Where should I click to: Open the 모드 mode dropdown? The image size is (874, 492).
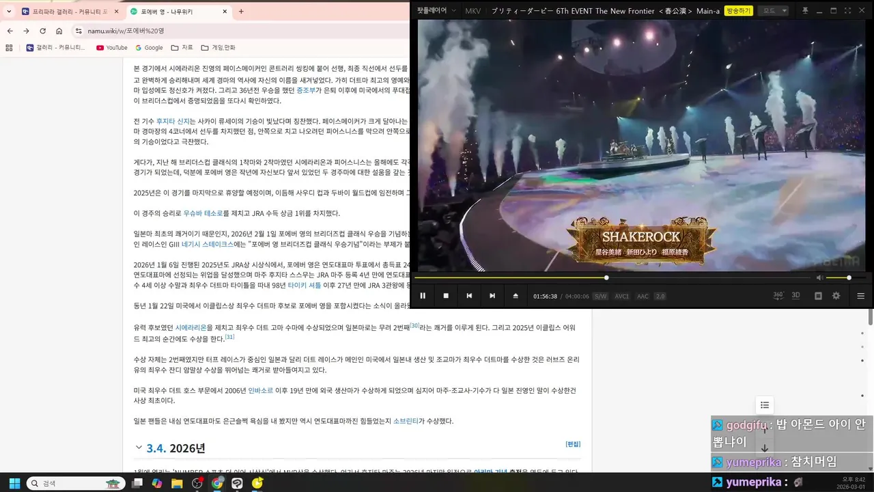774,10
